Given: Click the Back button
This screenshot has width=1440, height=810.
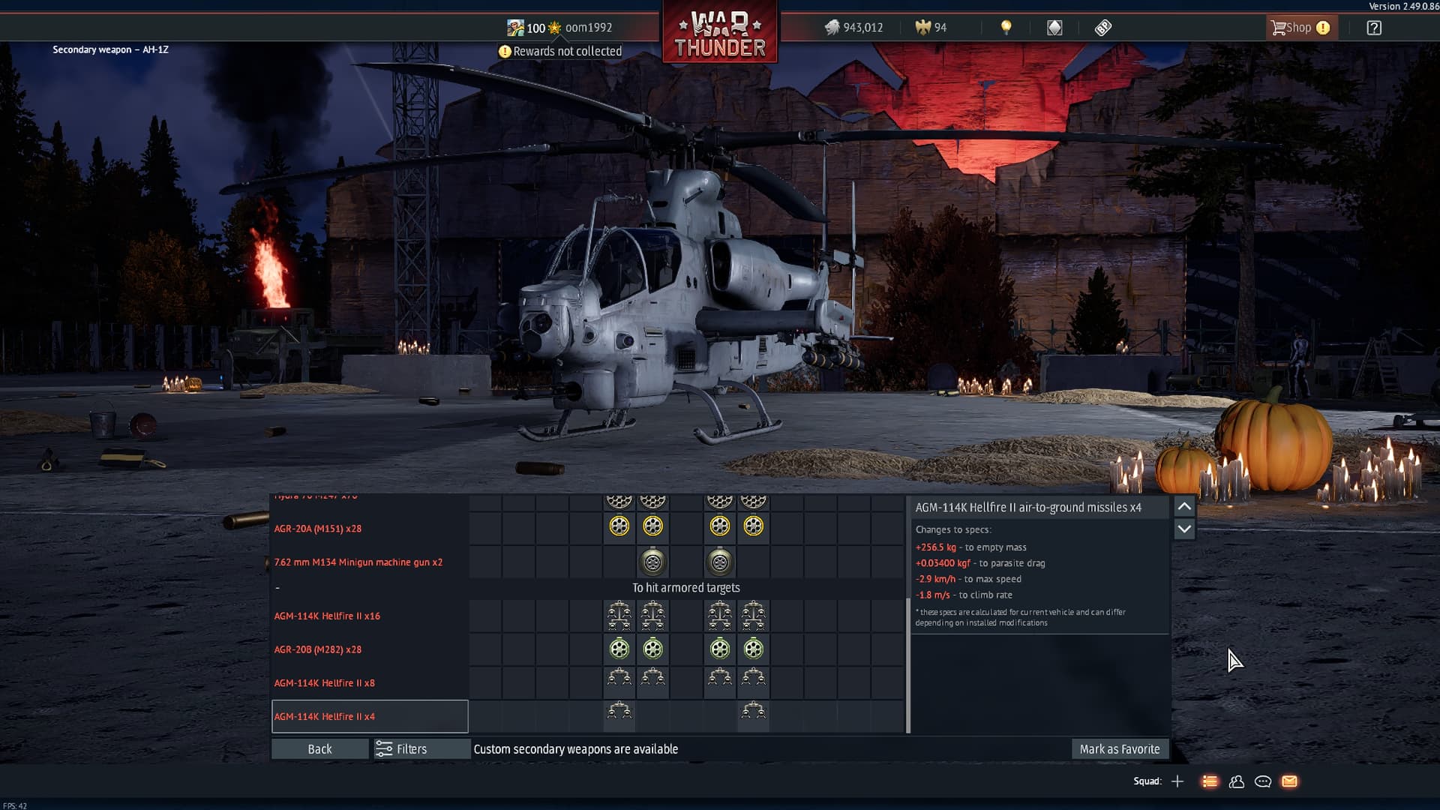Looking at the screenshot, I should click(319, 749).
